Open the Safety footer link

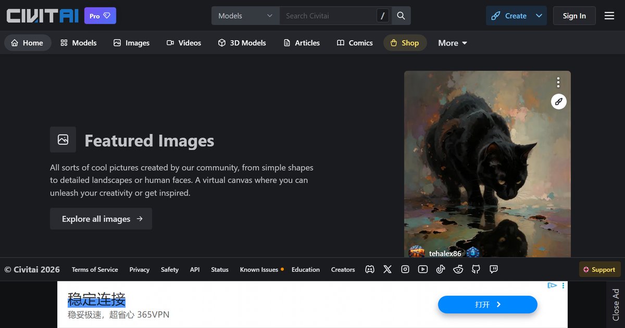pos(170,269)
